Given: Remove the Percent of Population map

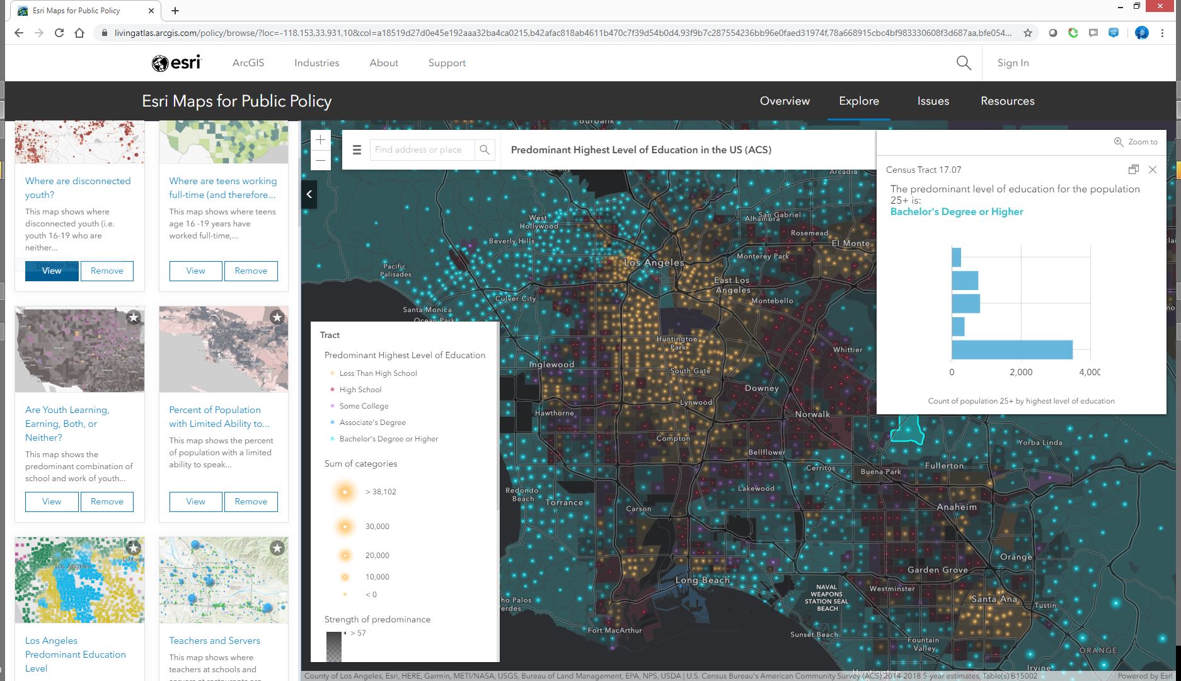Looking at the screenshot, I should coord(251,501).
